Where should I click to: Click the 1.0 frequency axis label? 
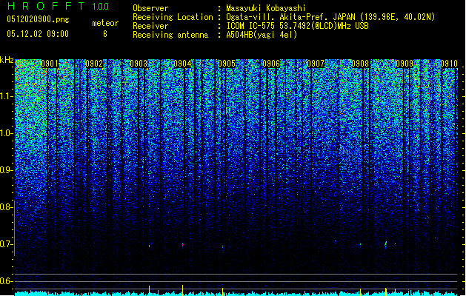[7, 133]
